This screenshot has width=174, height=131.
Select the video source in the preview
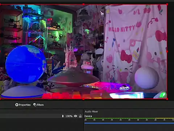83,52
